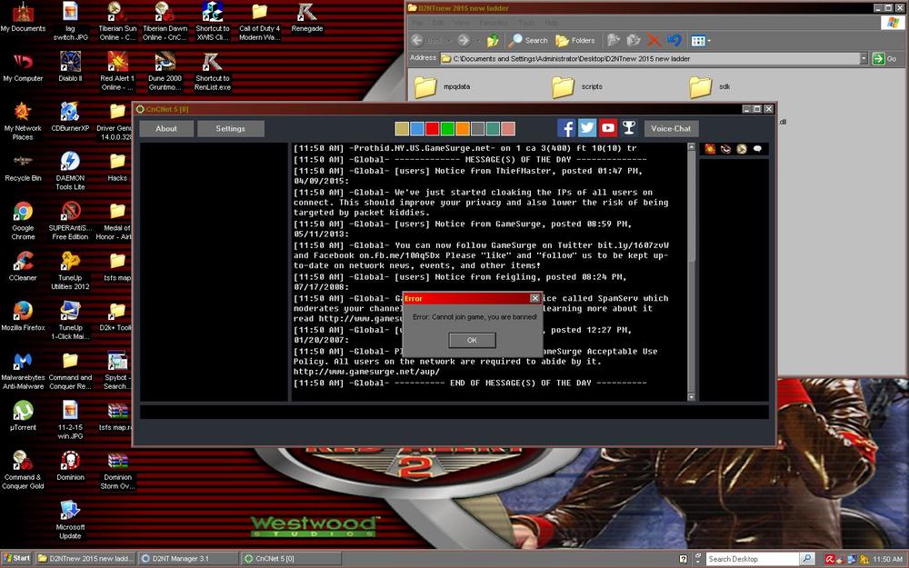Viewport: 909px width, 568px height.
Task: Click the tan round game icon above the player list
Action: (x=742, y=149)
